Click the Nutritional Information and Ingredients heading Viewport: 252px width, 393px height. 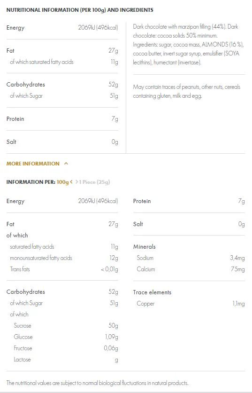(x=80, y=10)
